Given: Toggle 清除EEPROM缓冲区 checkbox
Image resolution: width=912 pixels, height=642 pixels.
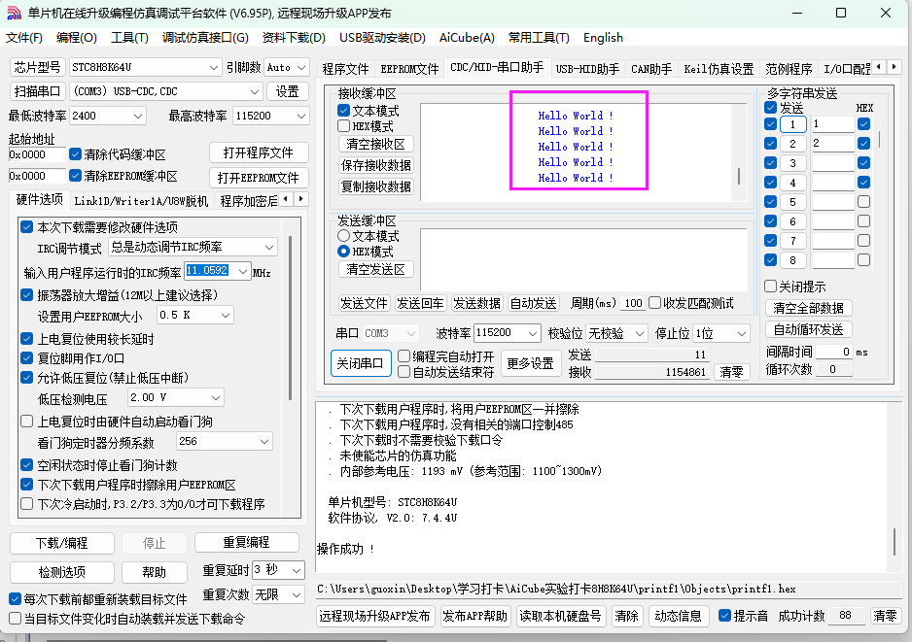Looking at the screenshot, I should [75, 175].
